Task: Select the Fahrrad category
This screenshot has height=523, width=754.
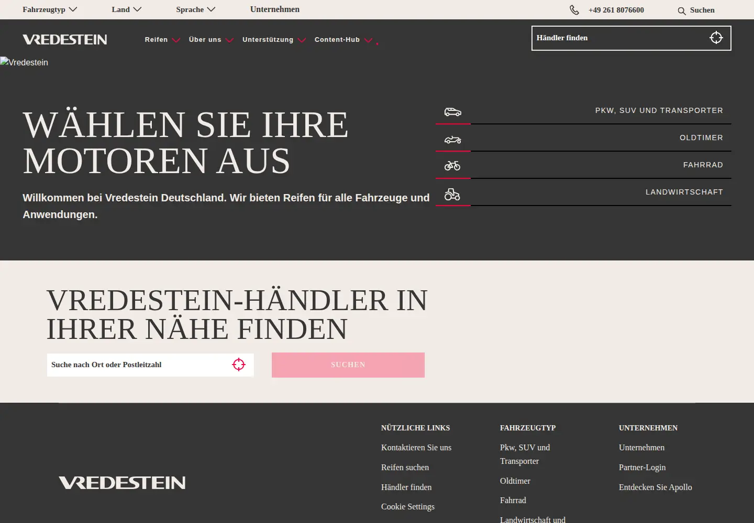Action: [583, 165]
